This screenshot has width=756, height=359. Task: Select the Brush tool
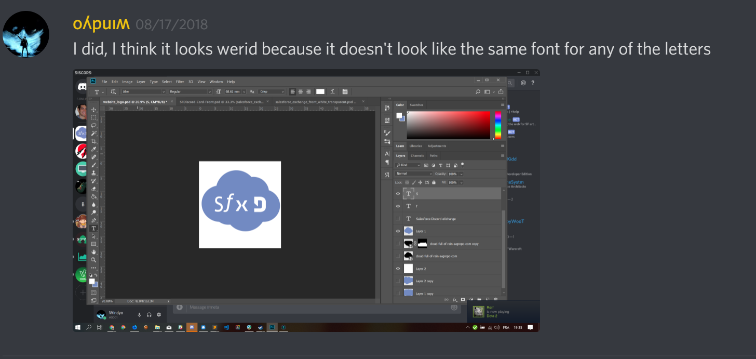(x=94, y=165)
